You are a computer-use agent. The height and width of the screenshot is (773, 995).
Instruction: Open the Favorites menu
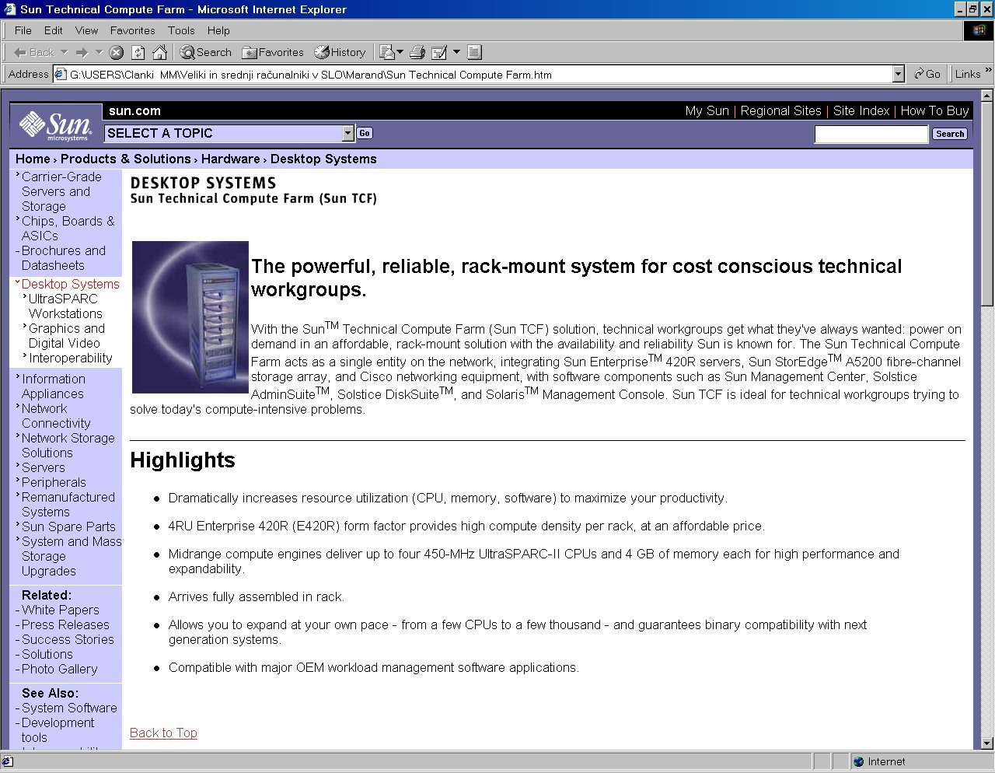click(x=132, y=30)
